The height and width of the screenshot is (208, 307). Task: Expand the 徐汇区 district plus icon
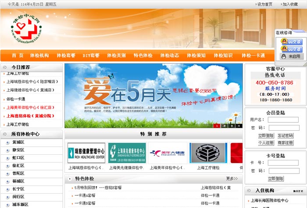(x=7, y=166)
